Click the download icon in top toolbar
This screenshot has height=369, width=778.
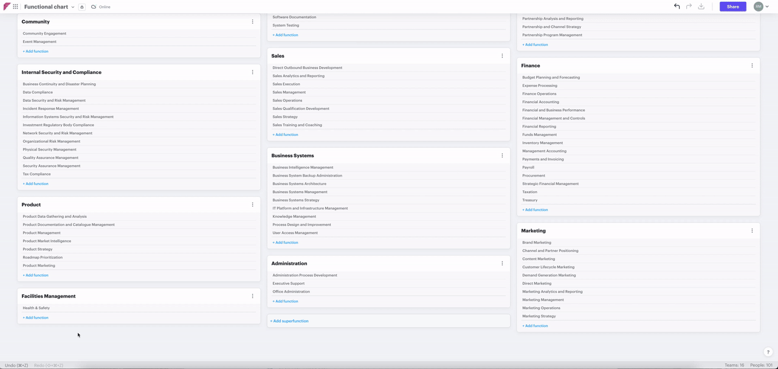pos(701,7)
